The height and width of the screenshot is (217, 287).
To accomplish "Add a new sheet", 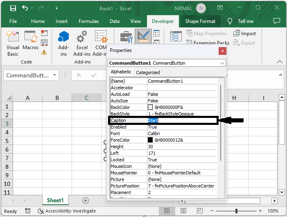I will pyautogui.click(x=86, y=201).
